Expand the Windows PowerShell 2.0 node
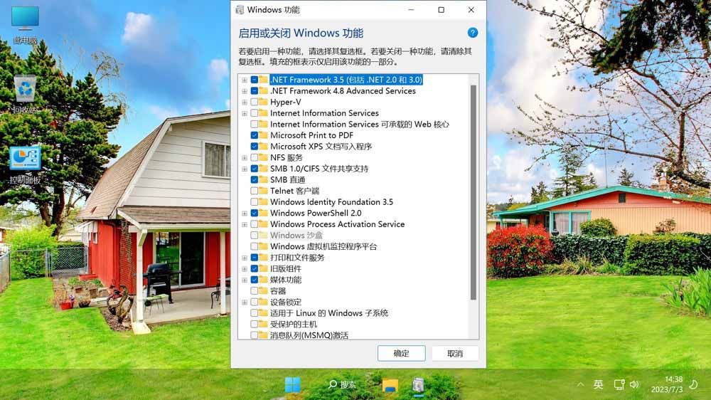Image resolution: width=711 pixels, height=400 pixels. tap(245, 213)
